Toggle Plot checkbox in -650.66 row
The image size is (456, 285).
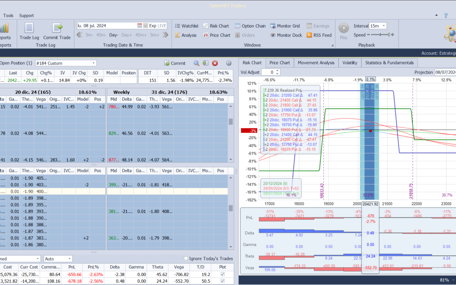tap(223, 274)
